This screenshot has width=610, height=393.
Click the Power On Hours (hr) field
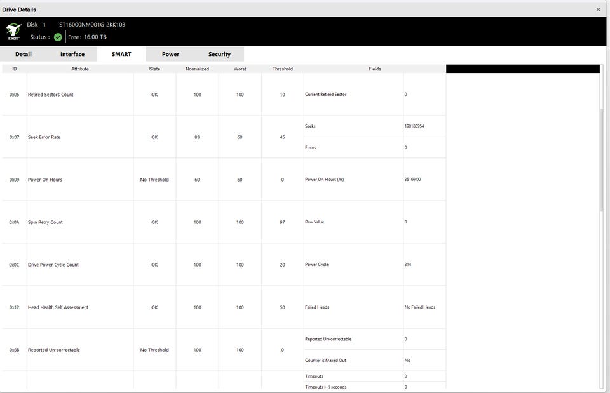click(x=325, y=180)
